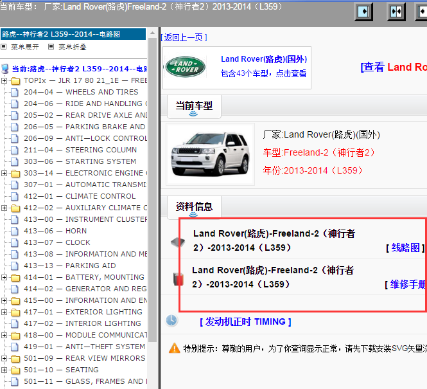The image size is (427, 389).
Task: Click the left tree vertical scrollbar thumb
Action: [153, 191]
